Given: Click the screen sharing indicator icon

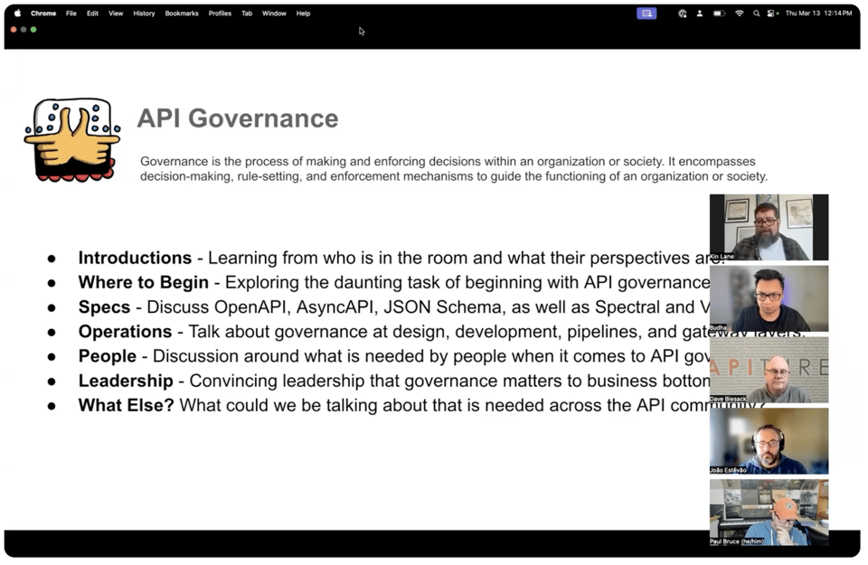Looking at the screenshot, I should pos(646,14).
